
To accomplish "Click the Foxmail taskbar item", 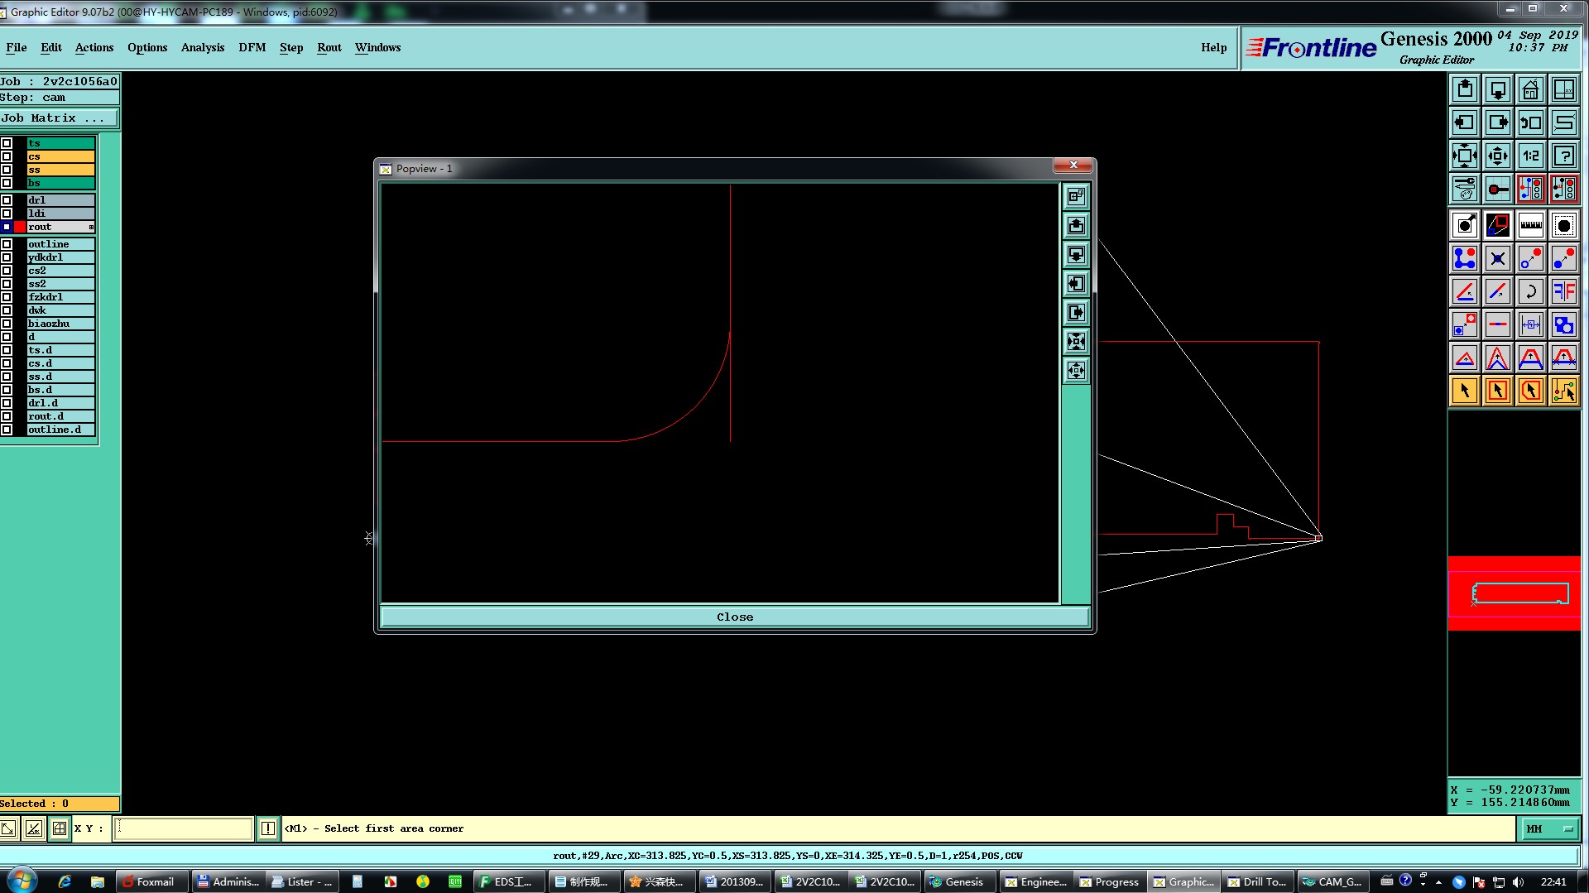I will coord(151,881).
